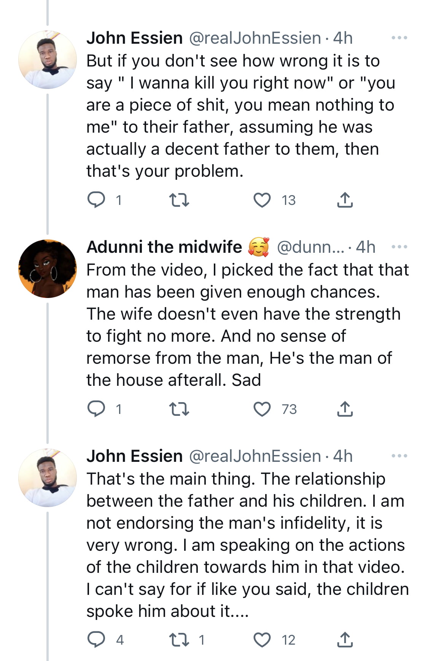Screen dimensions: 428x661
Task: Open the @realJohnEssien handle on the top tweet
Action: (255, 38)
